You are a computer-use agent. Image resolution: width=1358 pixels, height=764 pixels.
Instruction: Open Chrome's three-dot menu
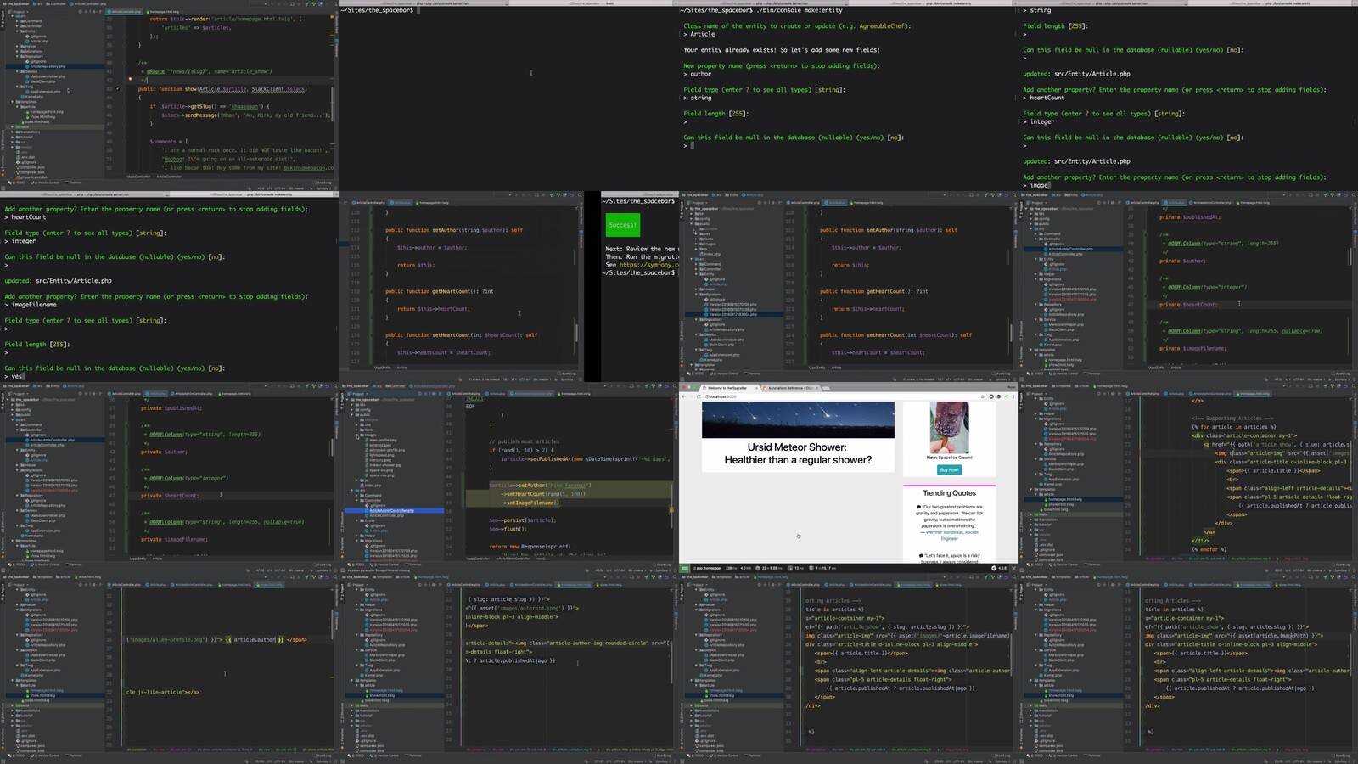pos(1013,396)
